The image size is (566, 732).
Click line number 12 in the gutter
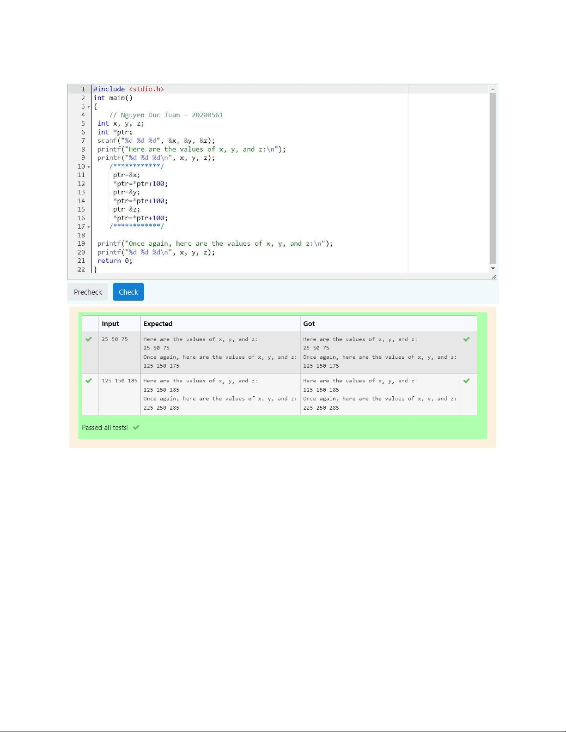81,184
